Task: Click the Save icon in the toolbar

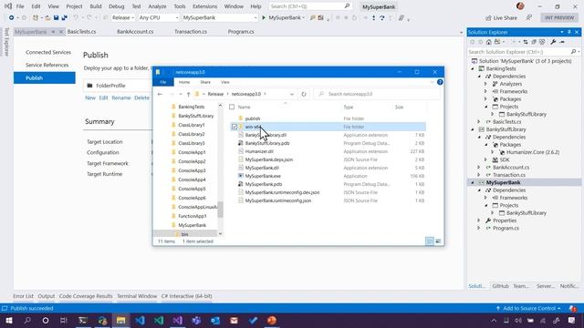Action: tap(56, 17)
